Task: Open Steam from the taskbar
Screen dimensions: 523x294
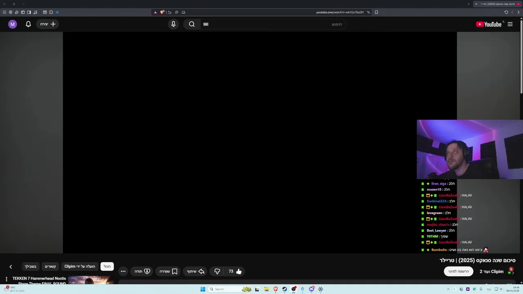Action: coord(284,289)
